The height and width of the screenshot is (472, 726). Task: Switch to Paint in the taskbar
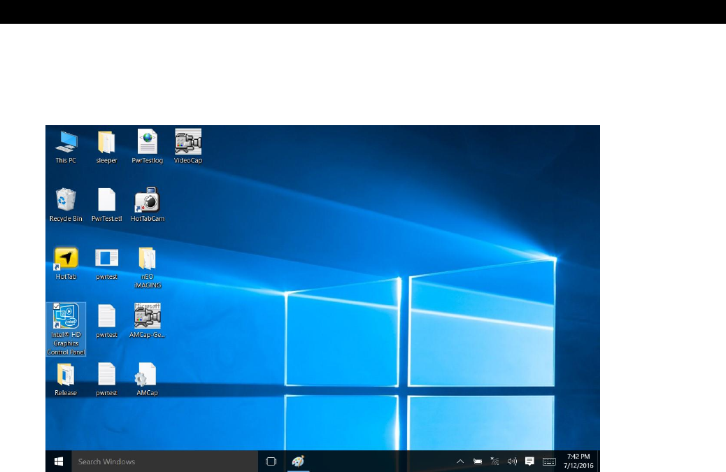click(x=298, y=462)
